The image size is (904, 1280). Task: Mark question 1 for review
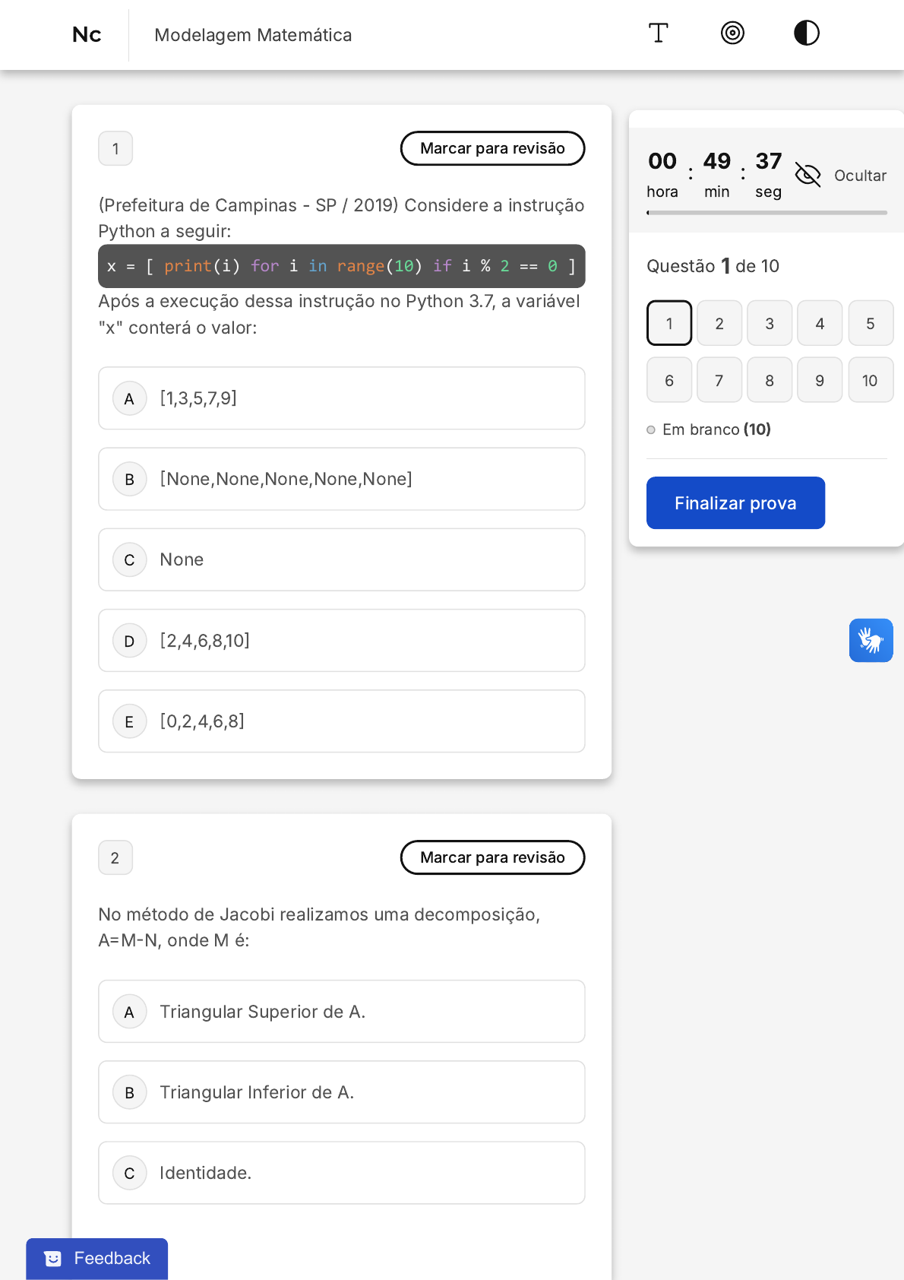492,148
